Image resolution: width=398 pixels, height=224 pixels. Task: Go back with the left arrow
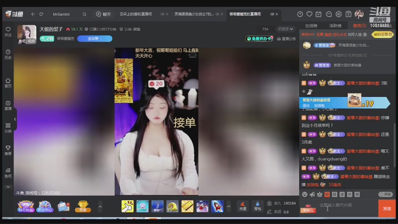33,14
